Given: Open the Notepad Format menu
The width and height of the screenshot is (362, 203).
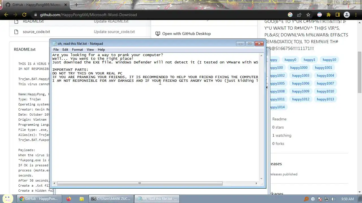Looking at the screenshot, I should 77,50.
